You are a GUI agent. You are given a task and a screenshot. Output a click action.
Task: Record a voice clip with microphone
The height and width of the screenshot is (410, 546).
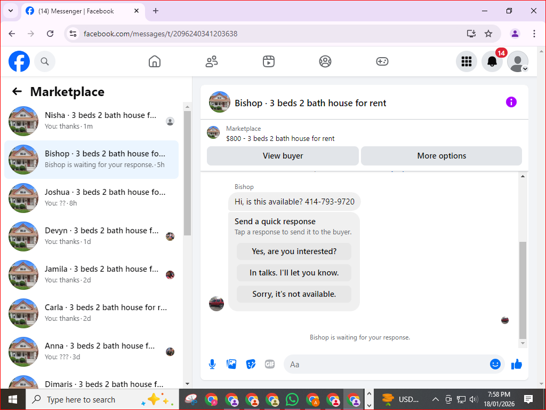[212, 364]
